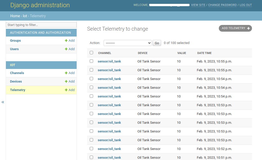Click the Django administration title

pyautogui.click(x=40, y=5)
